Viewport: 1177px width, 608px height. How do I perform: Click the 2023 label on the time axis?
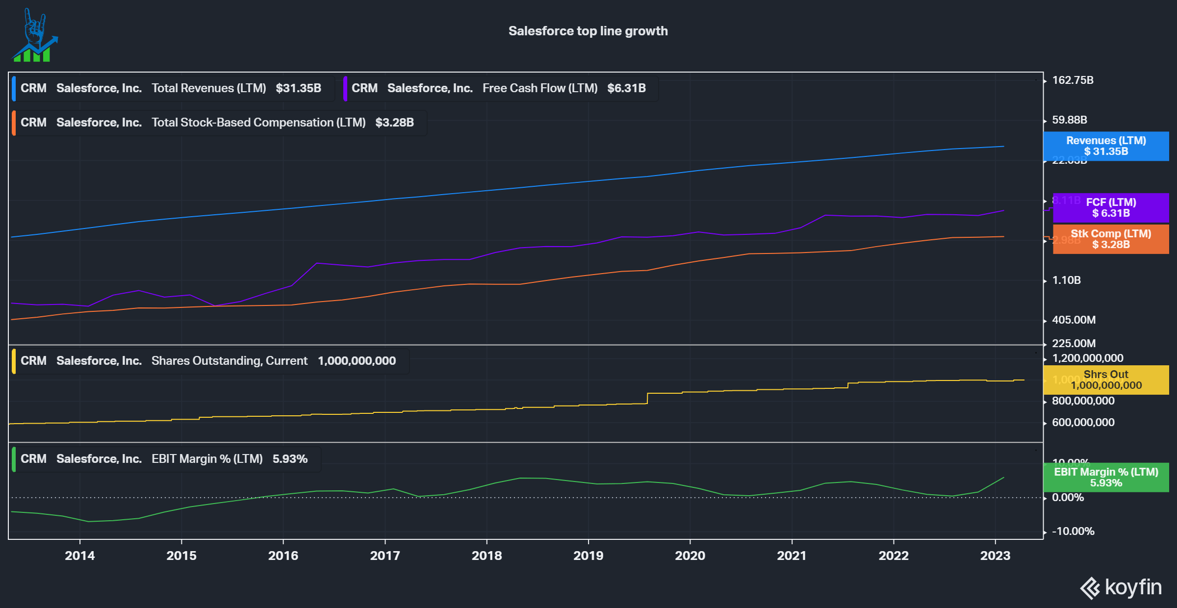[x=995, y=556]
